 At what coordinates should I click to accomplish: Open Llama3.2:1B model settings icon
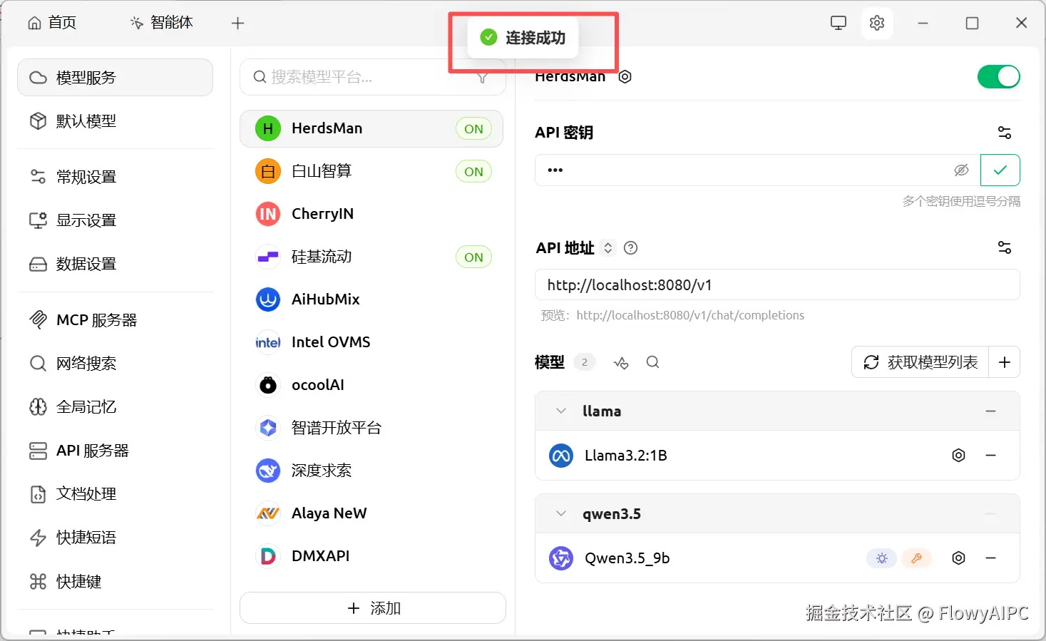(x=958, y=455)
